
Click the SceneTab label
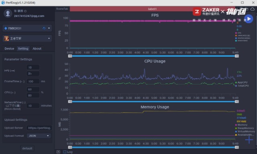click(62, 9)
